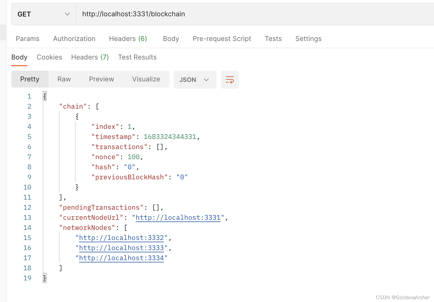
Task: Click the closing brace on line 19
Action: click(45, 278)
